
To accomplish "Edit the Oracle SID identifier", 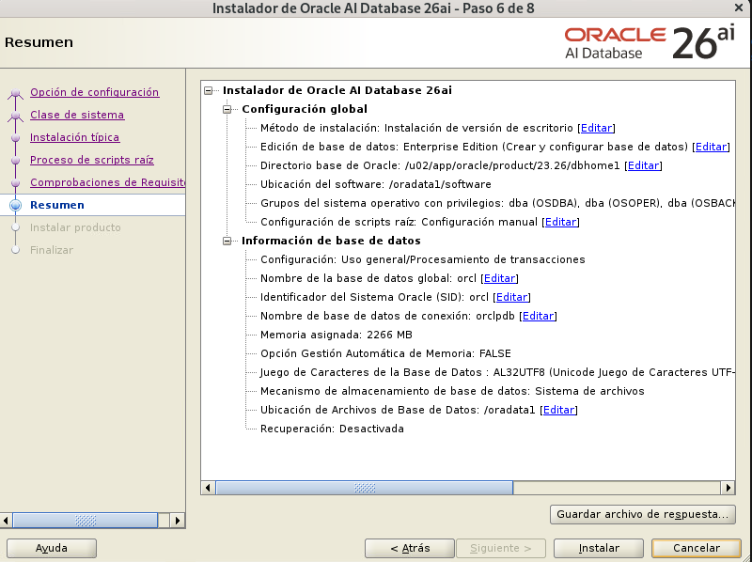I will click(510, 297).
